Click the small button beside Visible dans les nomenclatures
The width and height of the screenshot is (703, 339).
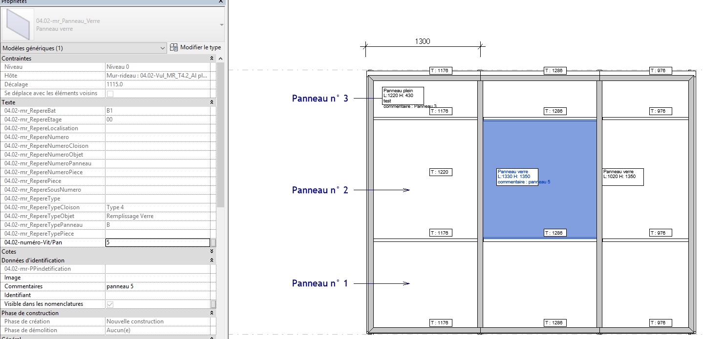[213, 304]
